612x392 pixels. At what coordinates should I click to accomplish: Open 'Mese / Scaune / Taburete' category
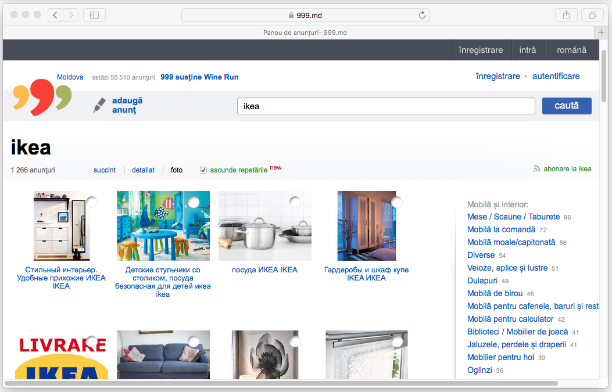[x=513, y=217]
